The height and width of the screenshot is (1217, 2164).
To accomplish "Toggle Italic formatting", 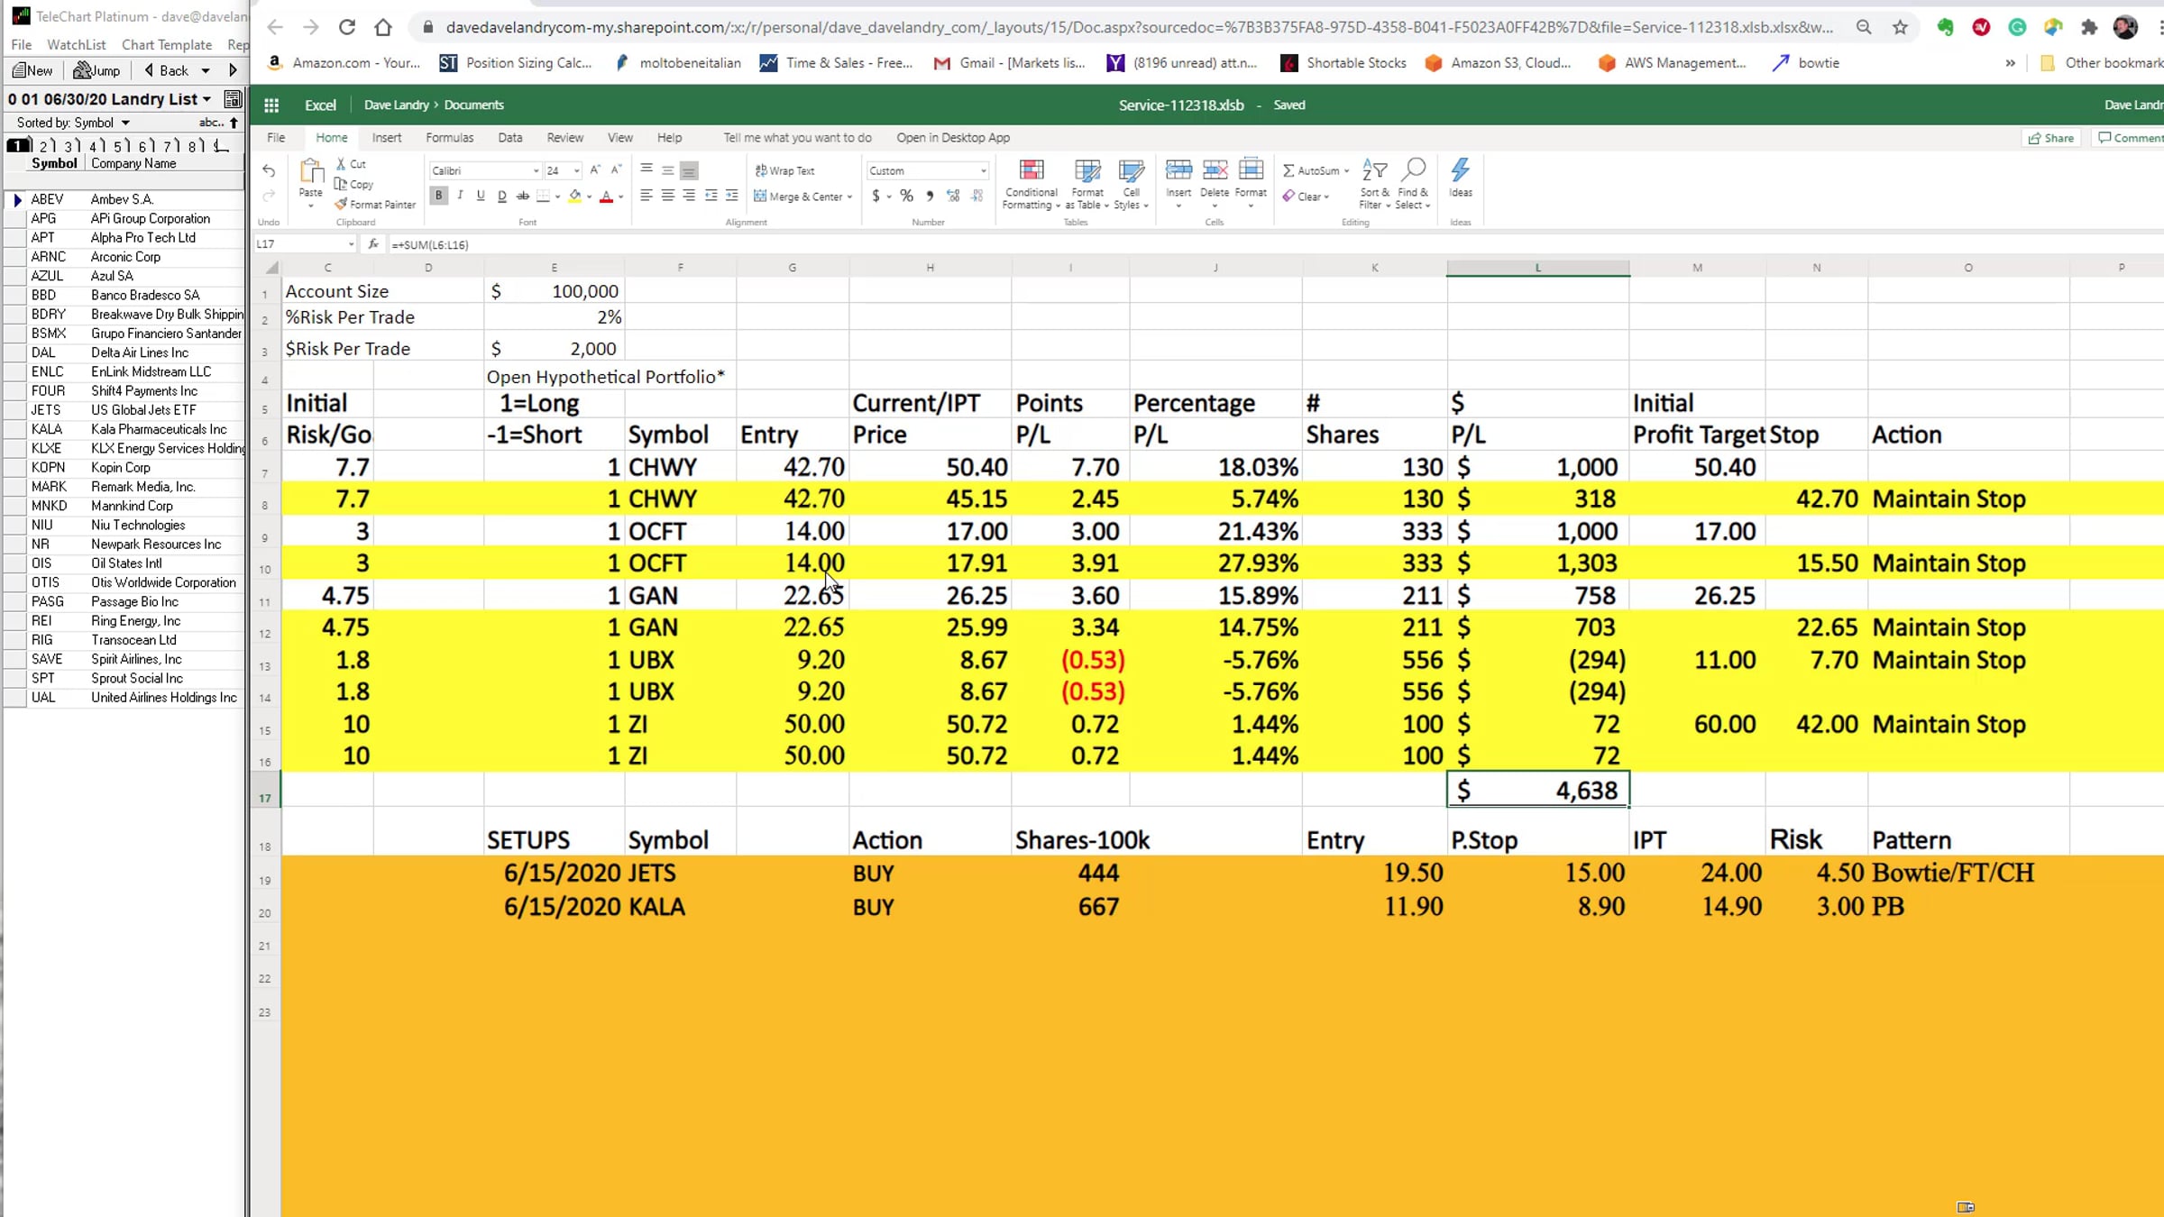I will (460, 196).
